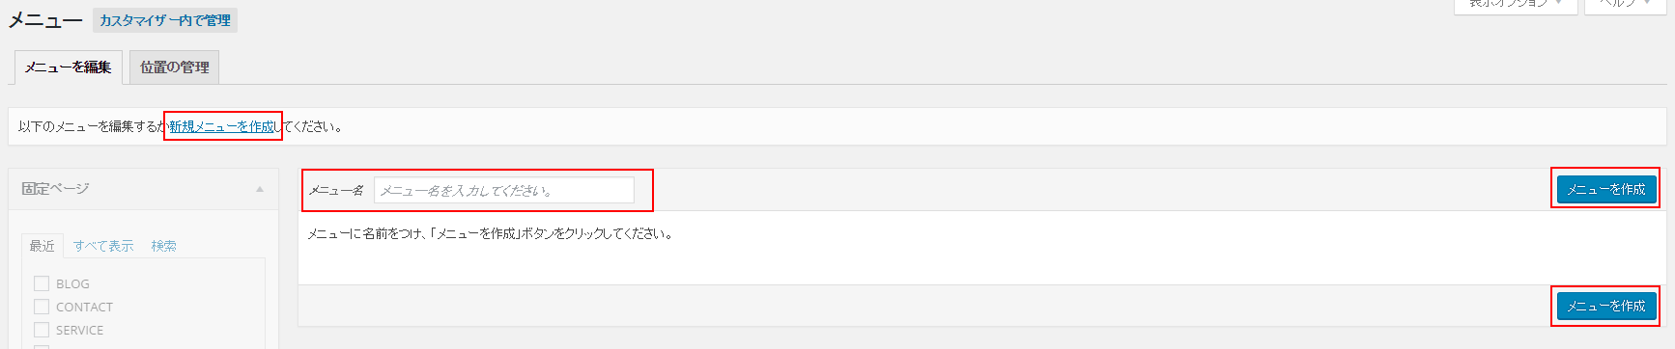Screen dimensions: 1675x349
Task: Focus the メニュー名 text input field
Action: (504, 190)
